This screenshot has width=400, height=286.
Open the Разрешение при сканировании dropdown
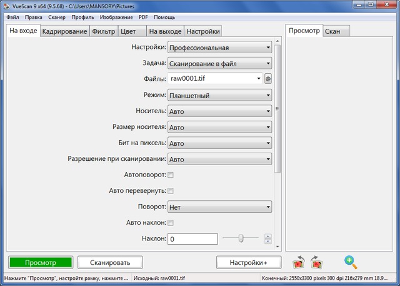(219, 159)
